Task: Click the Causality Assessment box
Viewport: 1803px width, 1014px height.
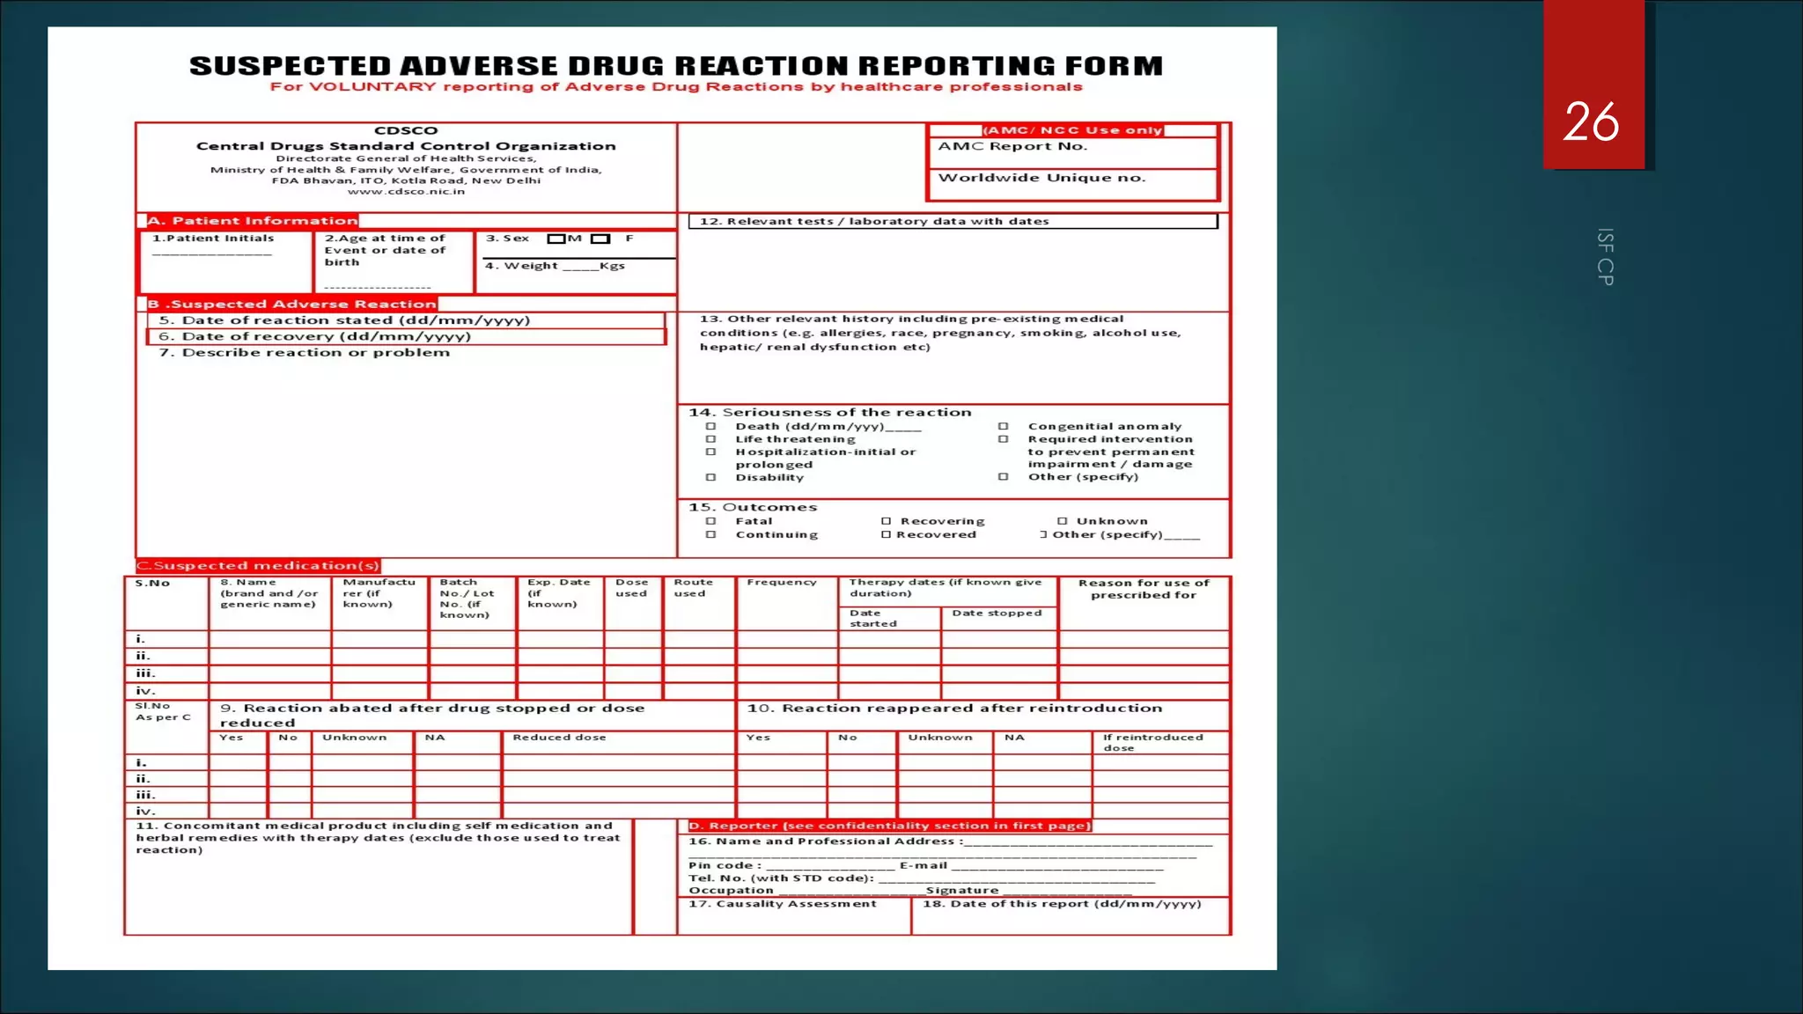Action: [792, 917]
